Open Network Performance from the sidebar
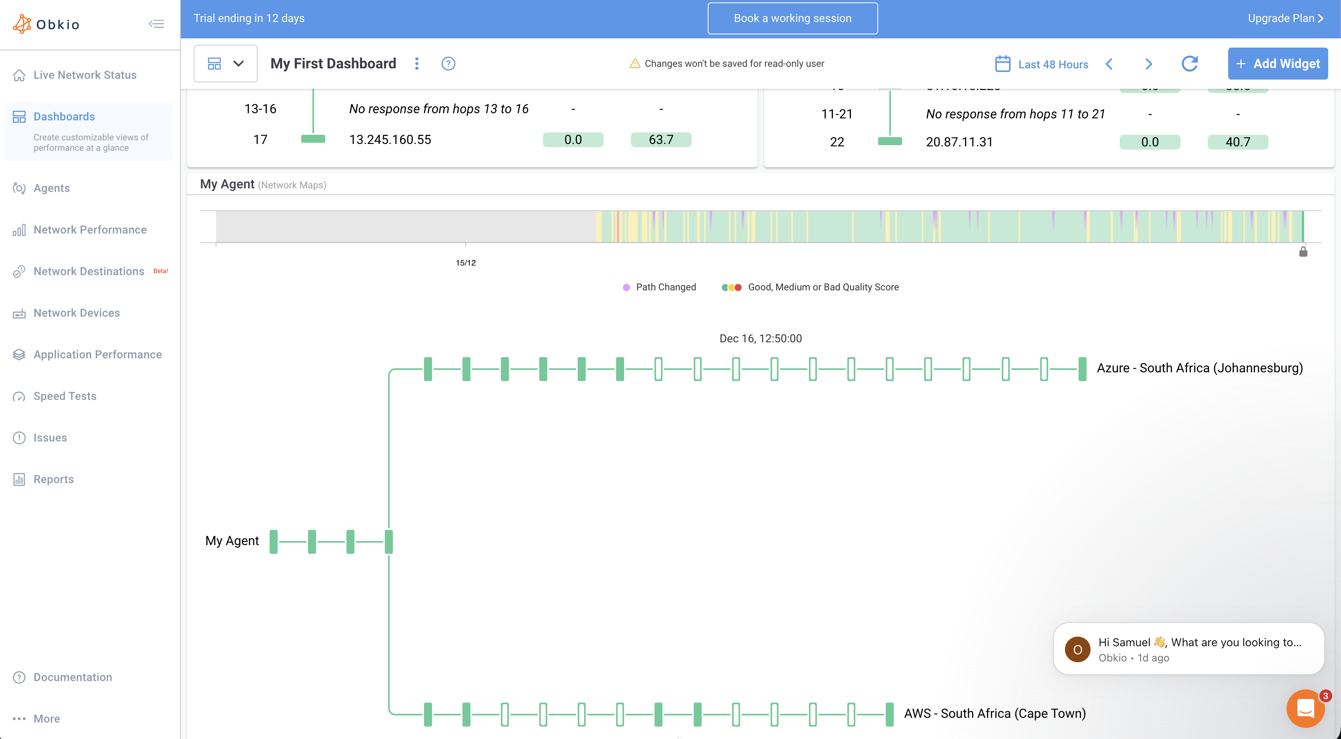This screenshot has width=1341, height=739. coord(90,230)
